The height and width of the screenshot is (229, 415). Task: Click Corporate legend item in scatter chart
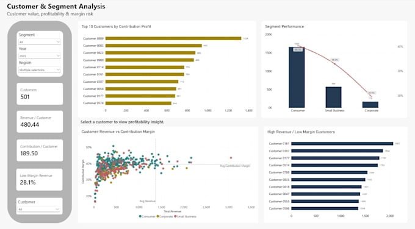pyautogui.click(x=165, y=217)
